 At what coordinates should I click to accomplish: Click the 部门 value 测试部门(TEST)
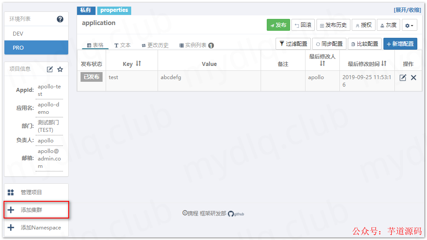click(x=48, y=126)
